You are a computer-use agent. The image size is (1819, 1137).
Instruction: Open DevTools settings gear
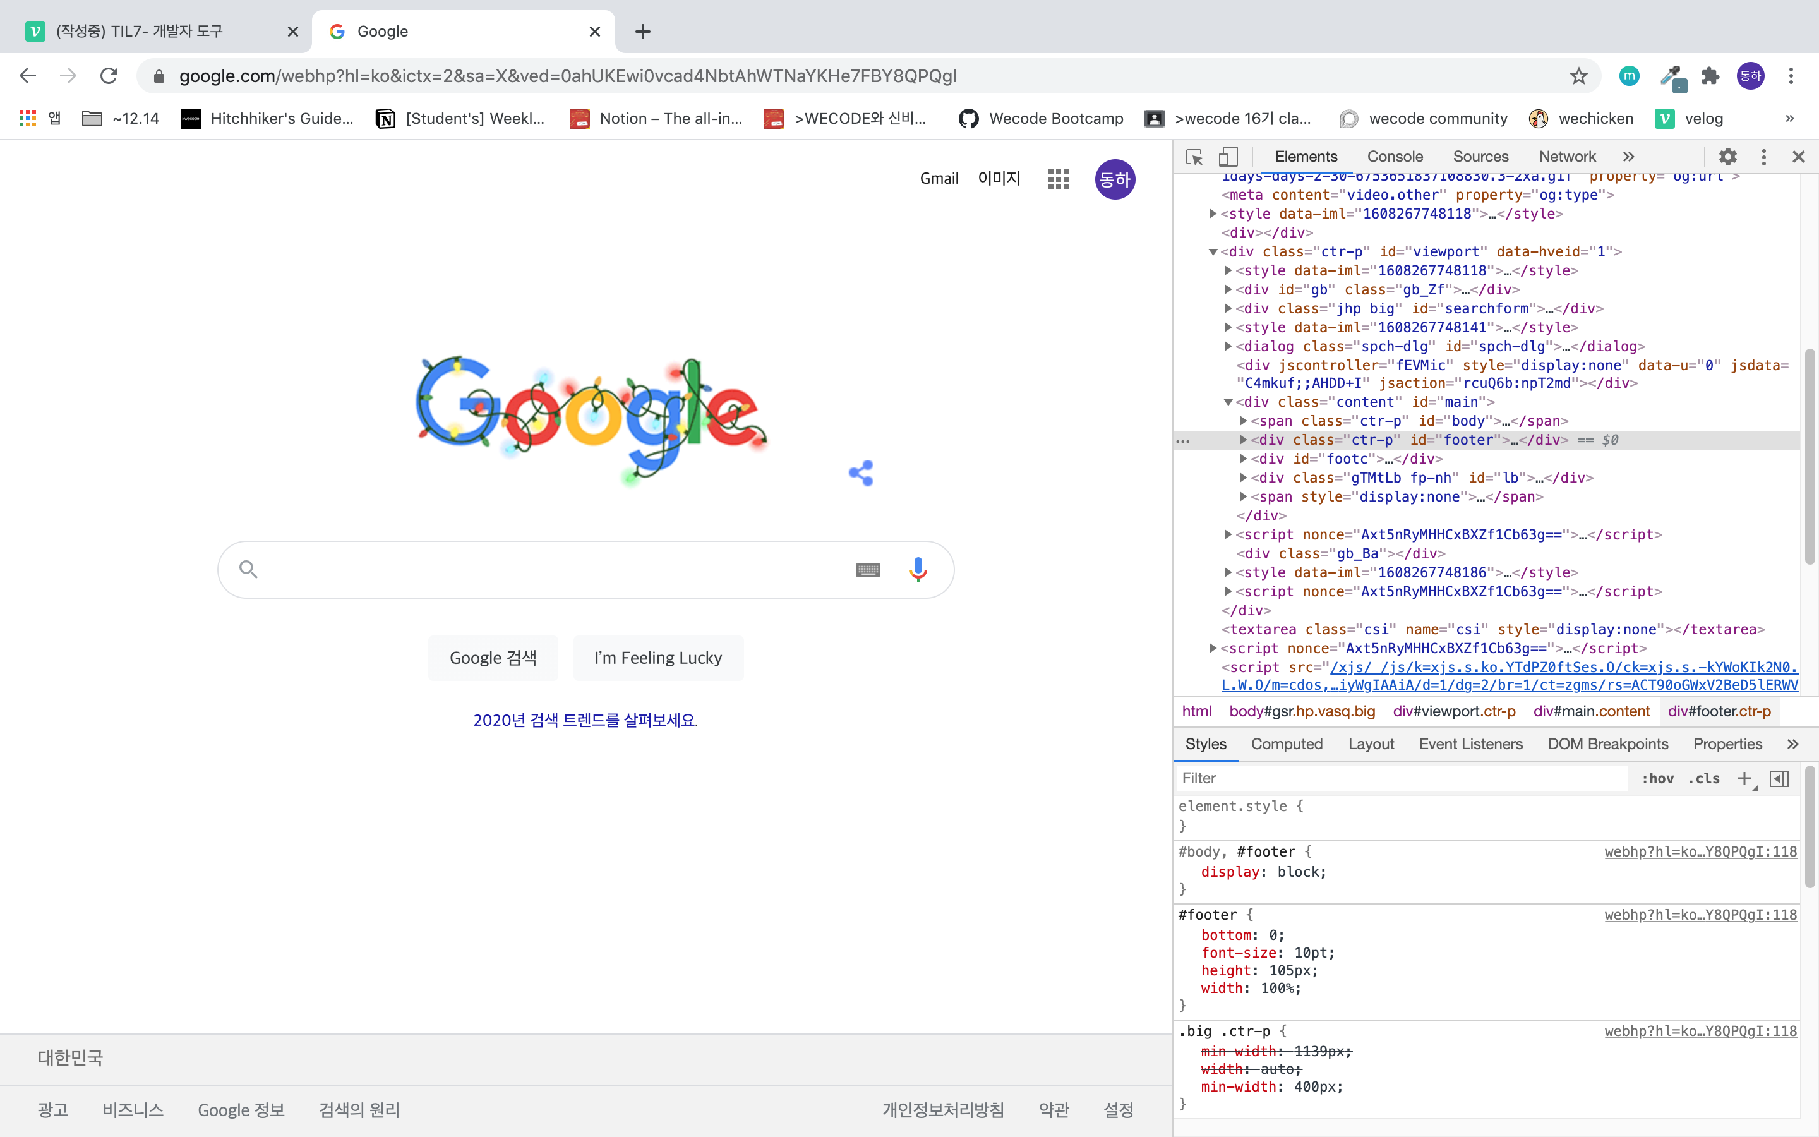(1727, 157)
